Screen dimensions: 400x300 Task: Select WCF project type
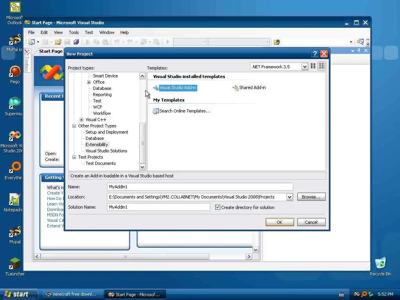tap(97, 107)
